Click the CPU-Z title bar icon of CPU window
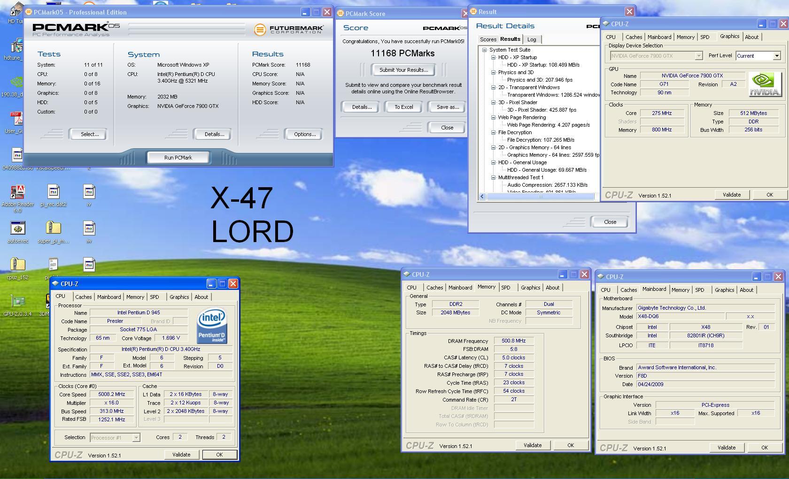 click(x=56, y=283)
